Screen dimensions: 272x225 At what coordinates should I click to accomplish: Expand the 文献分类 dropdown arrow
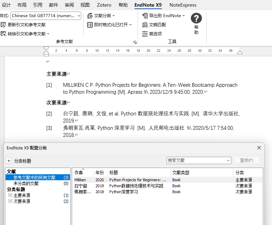(x=114, y=16)
